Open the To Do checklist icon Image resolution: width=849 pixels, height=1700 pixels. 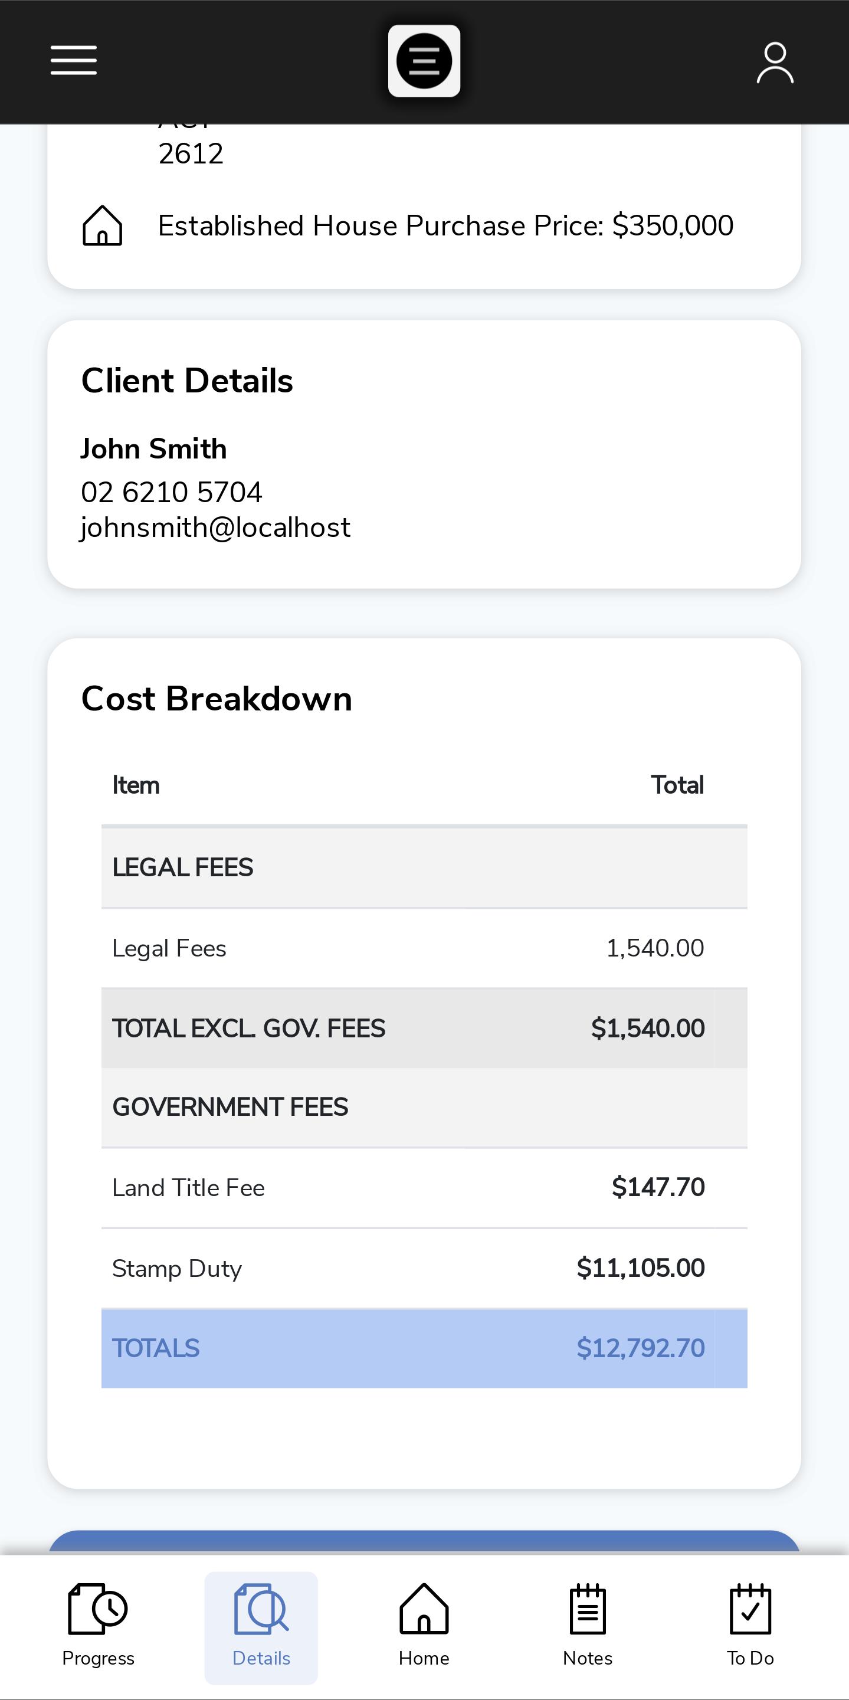point(750,1609)
